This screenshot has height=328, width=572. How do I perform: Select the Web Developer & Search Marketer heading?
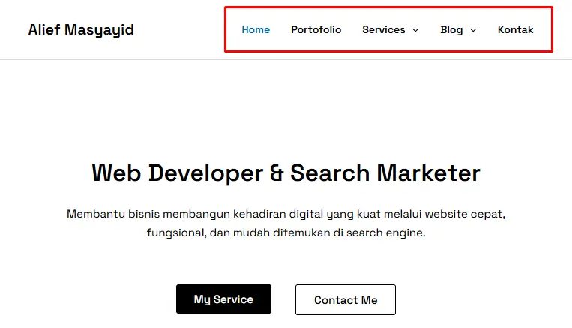point(286,173)
